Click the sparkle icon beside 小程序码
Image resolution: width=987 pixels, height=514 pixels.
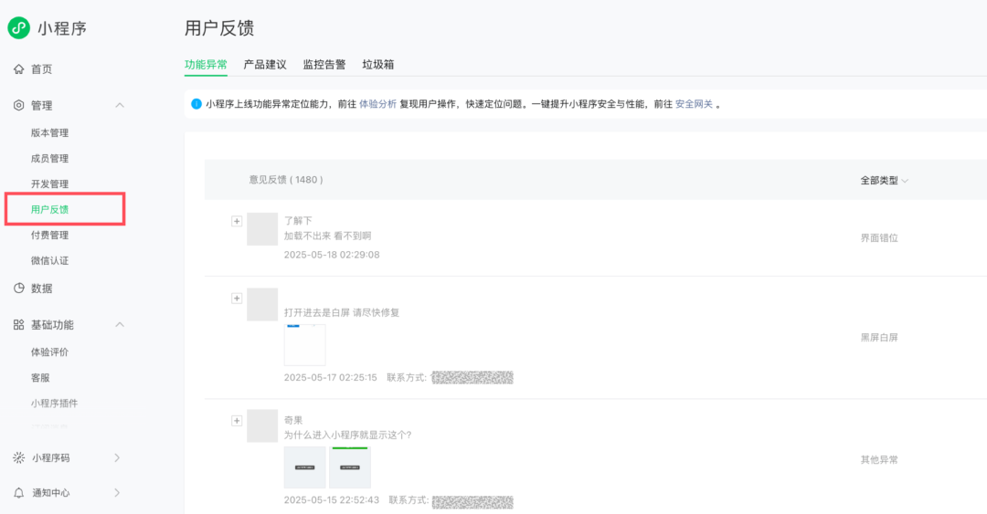[x=19, y=458]
